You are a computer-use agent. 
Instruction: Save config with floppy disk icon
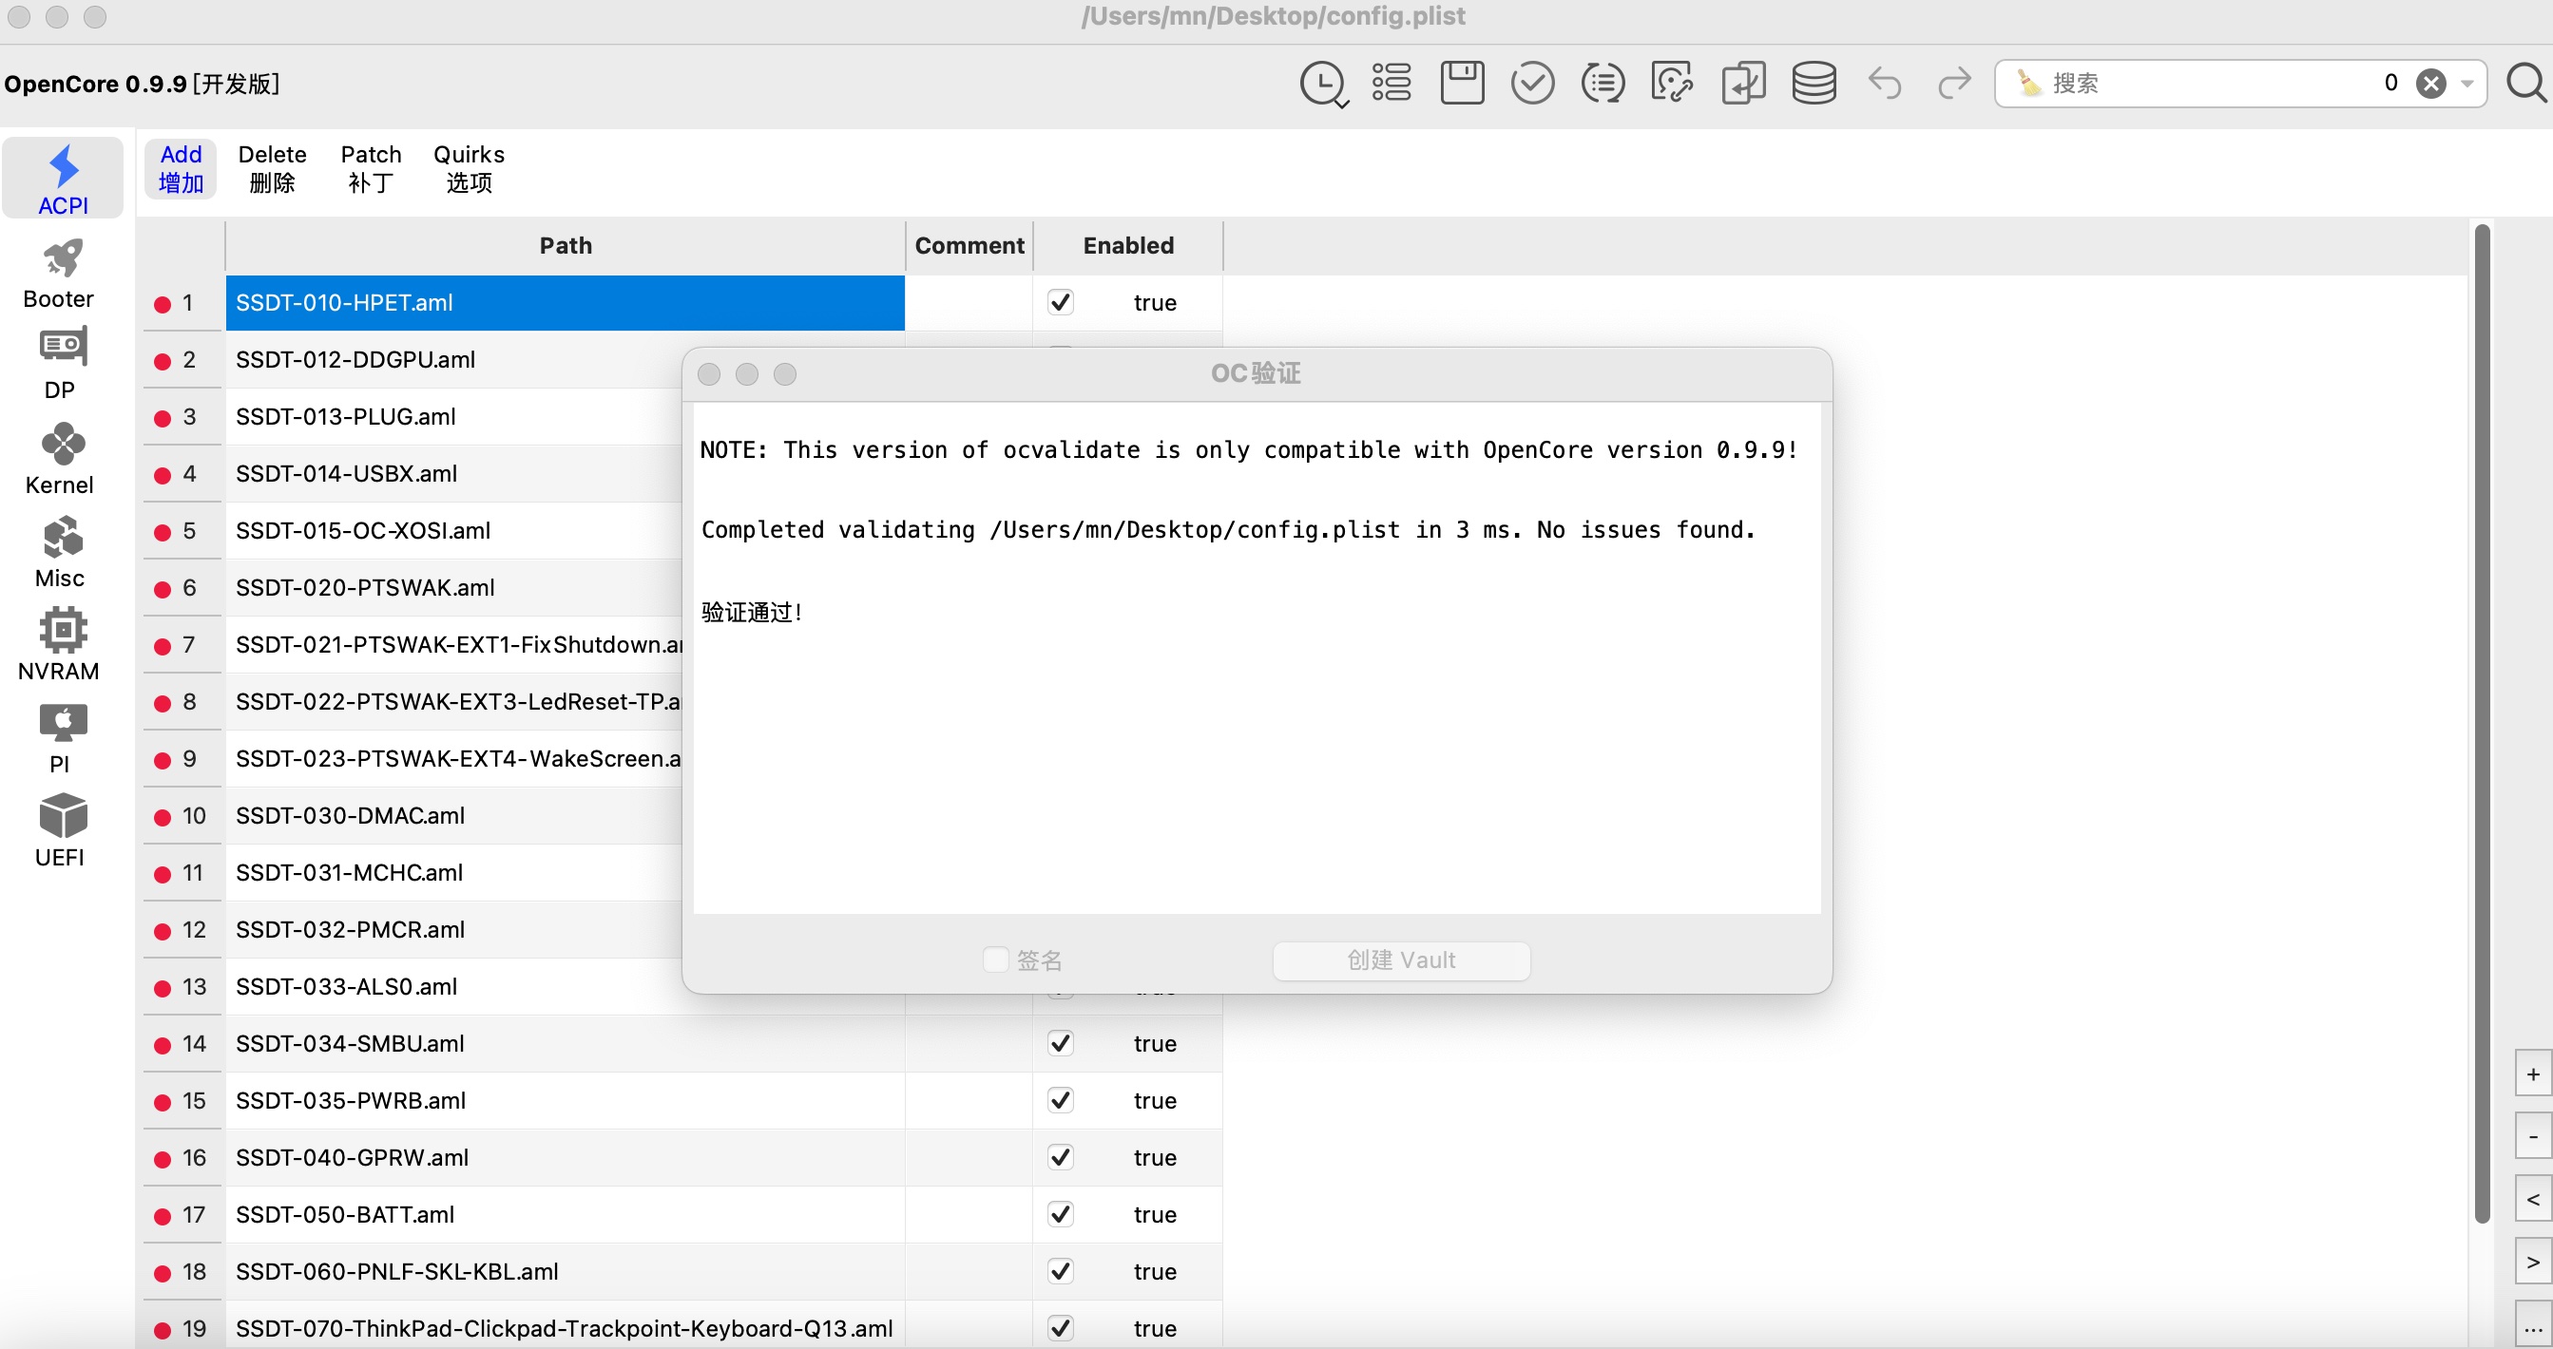click(1462, 84)
